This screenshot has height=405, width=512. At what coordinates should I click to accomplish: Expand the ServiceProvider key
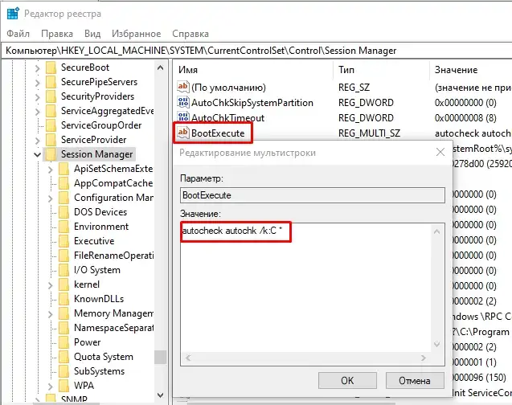tap(37, 141)
